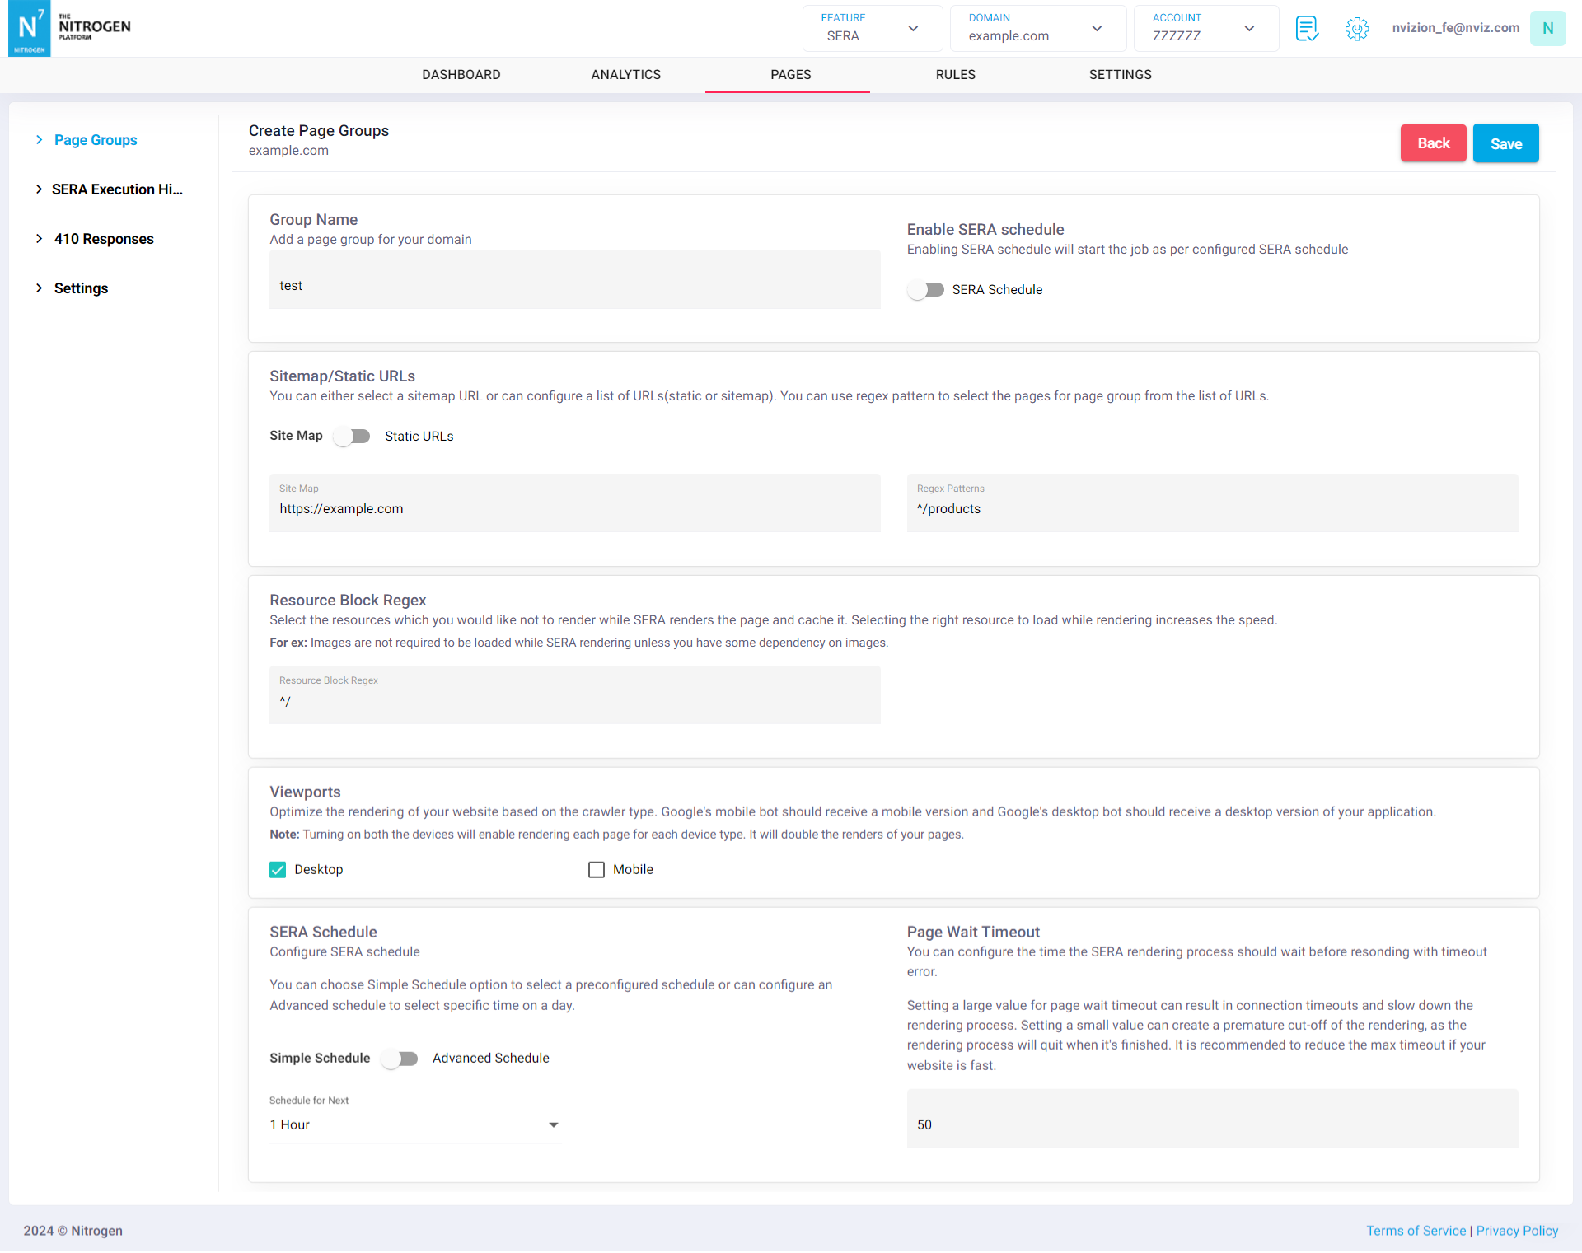The height and width of the screenshot is (1253, 1582).
Task: Open Schedule for Next 1 Hour dropdown
Action: tap(414, 1125)
